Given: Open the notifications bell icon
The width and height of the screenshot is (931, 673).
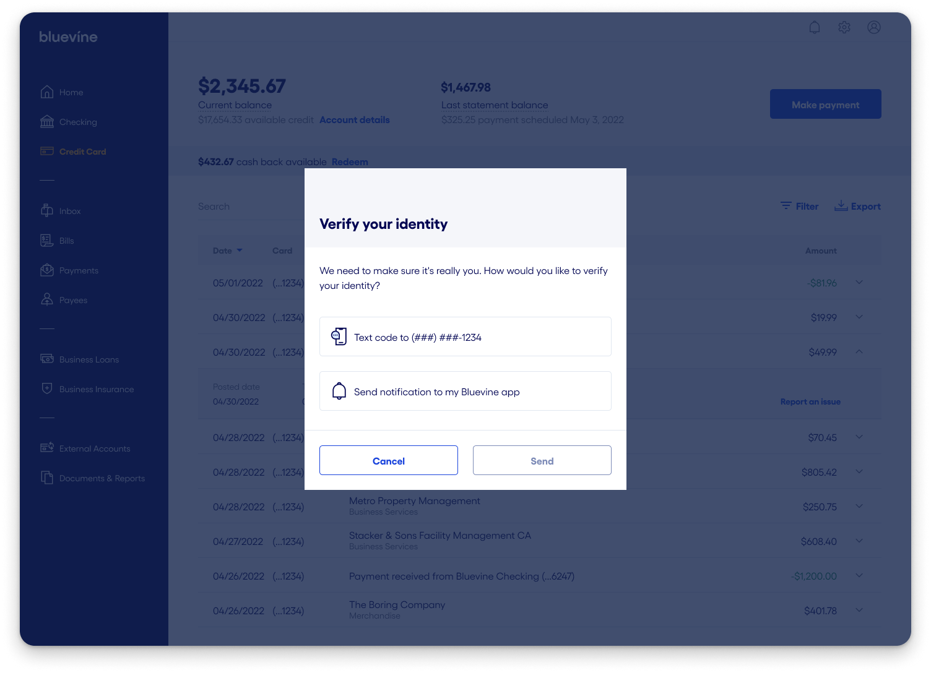Looking at the screenshot, I should 815,27.
